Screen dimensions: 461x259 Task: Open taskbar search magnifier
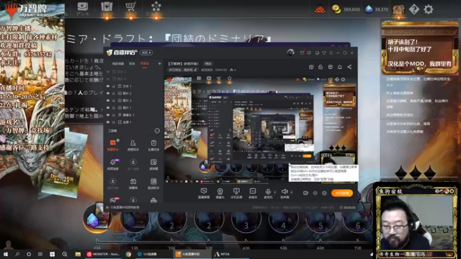pyautogui.click(x=17, y=254)
